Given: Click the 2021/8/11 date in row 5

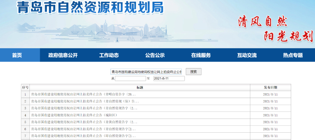Looking at the screenshot, I should (x=270, y=122).
